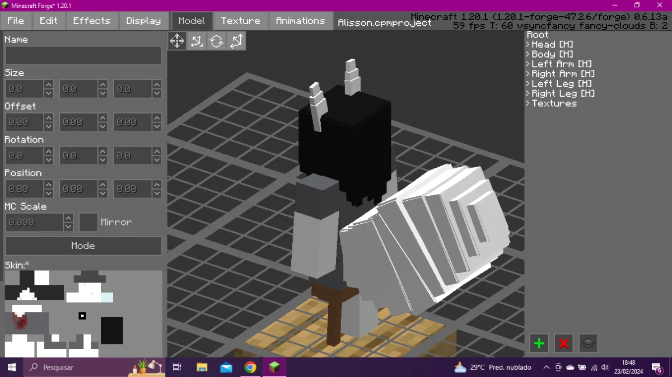The width and height of the screenshot is (672, 377).
Task: Open Google Chrome from the taskbar
Action: click(x=250, y=367)
